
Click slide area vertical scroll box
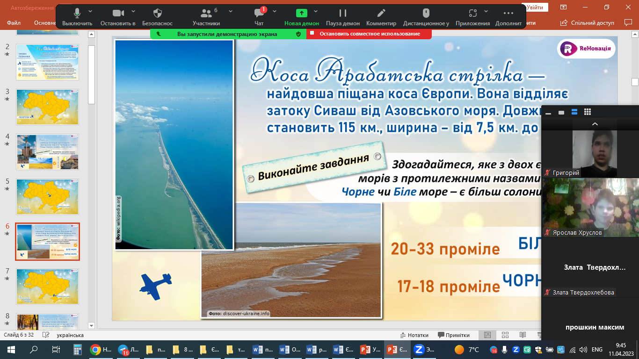point(635,82)
